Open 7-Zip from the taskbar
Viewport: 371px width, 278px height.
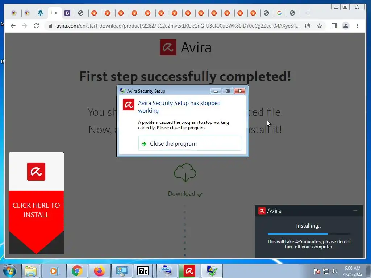click(143, 271)
